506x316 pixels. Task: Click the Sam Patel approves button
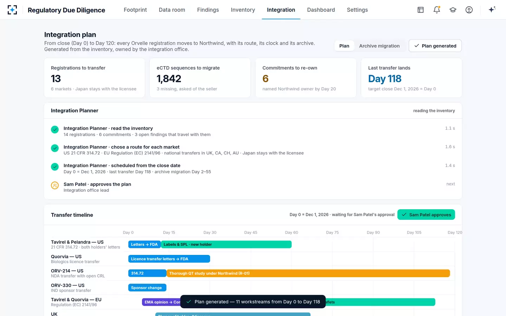tap(426, 215)
